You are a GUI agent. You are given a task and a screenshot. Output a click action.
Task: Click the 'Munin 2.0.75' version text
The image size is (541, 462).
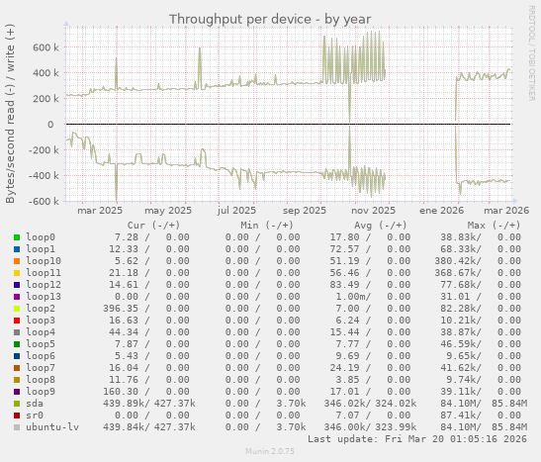click(x=270, y=451)
